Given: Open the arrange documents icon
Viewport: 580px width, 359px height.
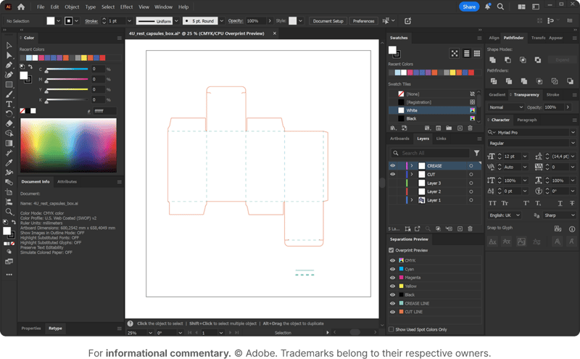Looking at the screenshot, I should (x=521, y=7).
